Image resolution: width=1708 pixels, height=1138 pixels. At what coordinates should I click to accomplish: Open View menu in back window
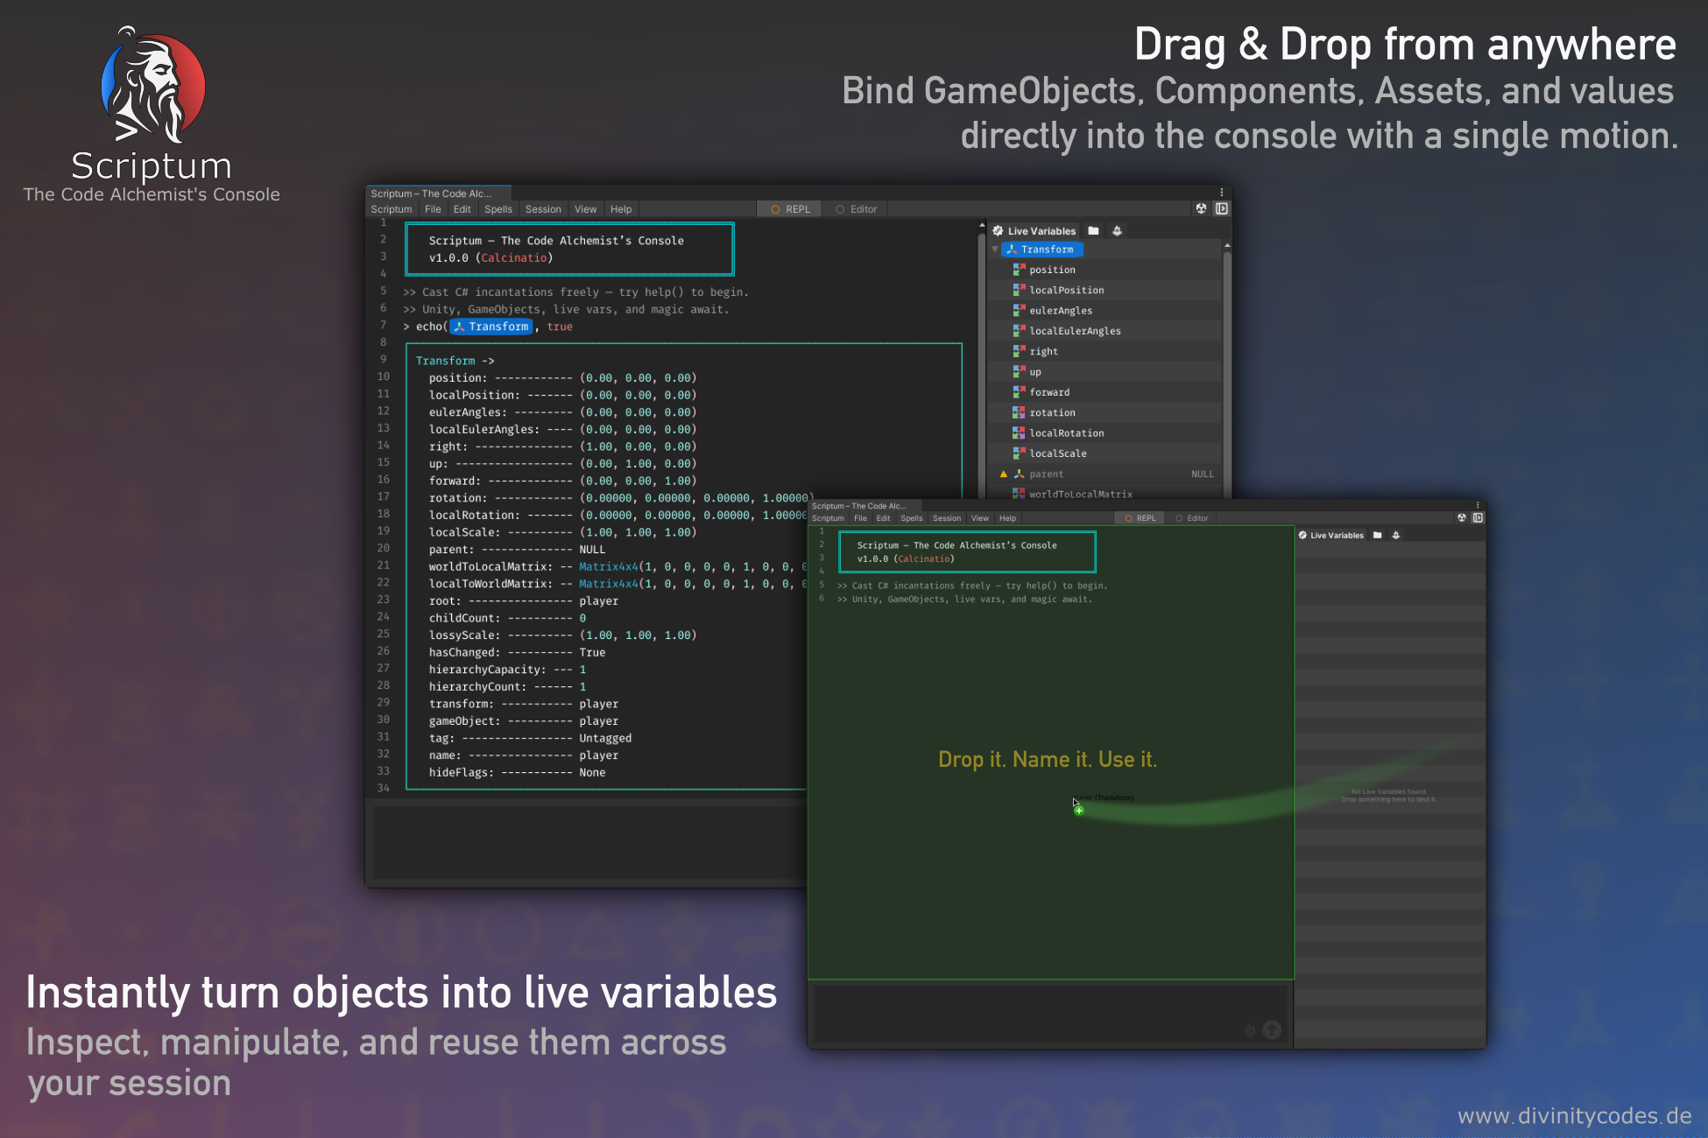[585, 209]
